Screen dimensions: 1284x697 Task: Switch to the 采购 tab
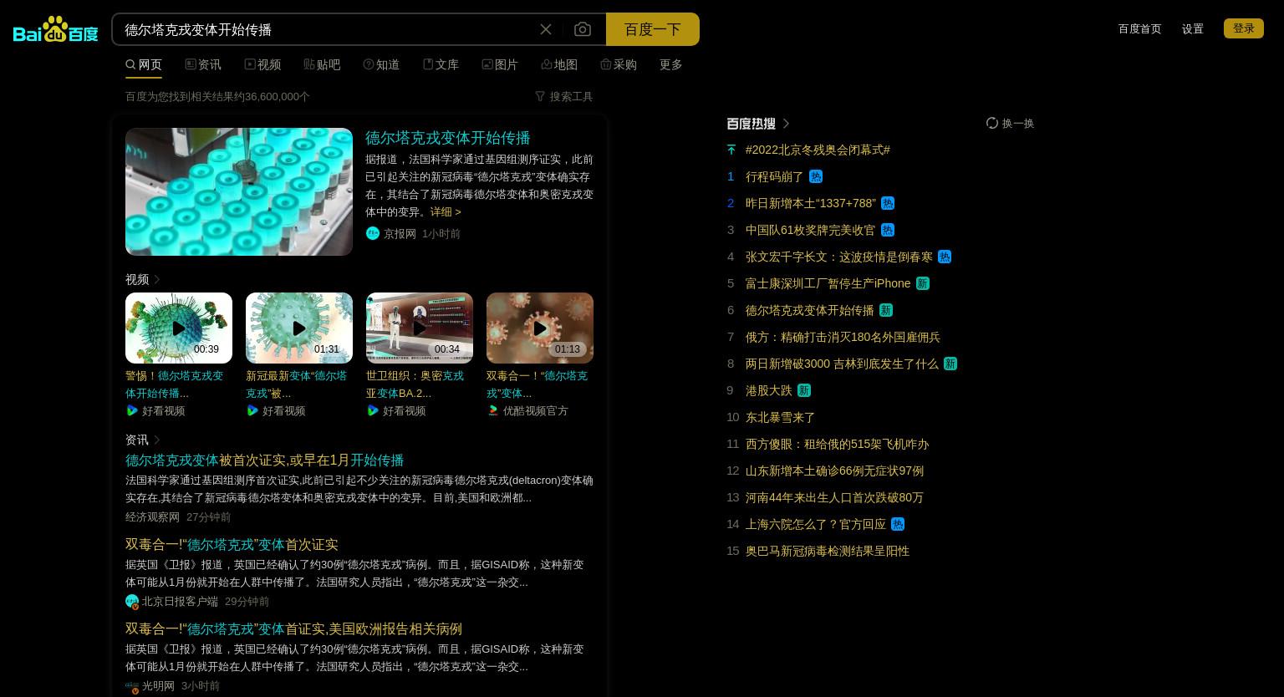[x=619, y=64]
